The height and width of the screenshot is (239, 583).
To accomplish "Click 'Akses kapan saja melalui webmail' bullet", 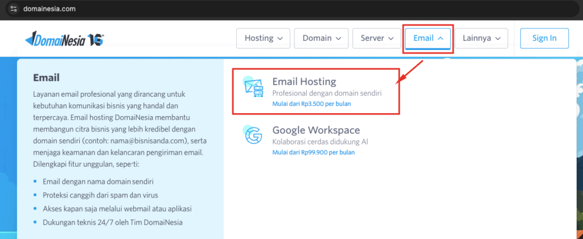I will (117, 208).
